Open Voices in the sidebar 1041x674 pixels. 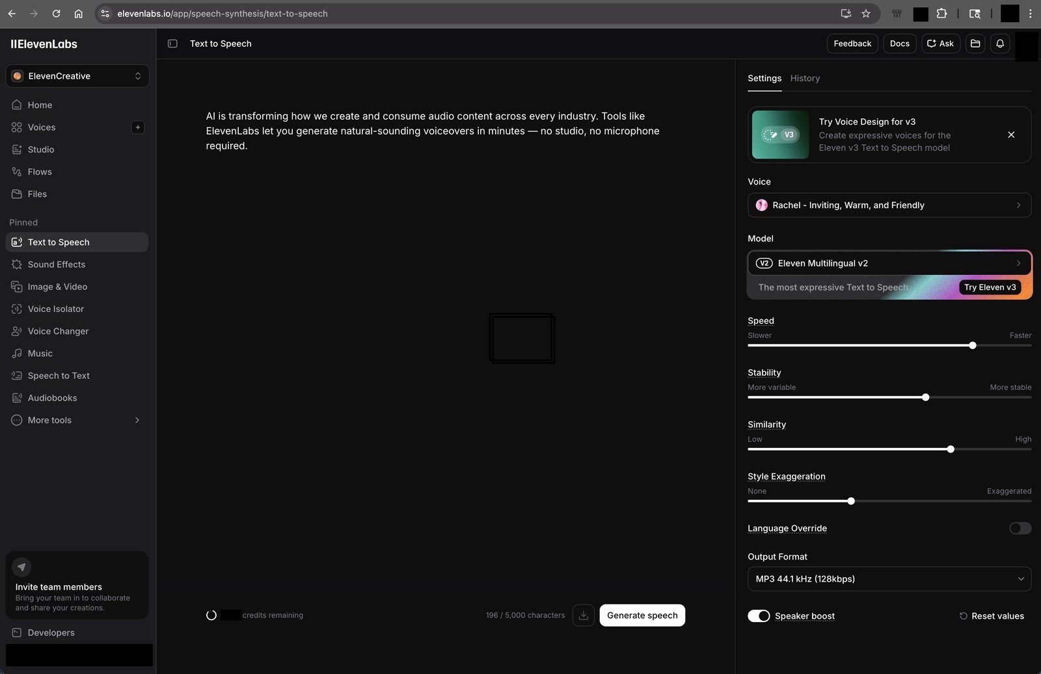coord(68,127)
